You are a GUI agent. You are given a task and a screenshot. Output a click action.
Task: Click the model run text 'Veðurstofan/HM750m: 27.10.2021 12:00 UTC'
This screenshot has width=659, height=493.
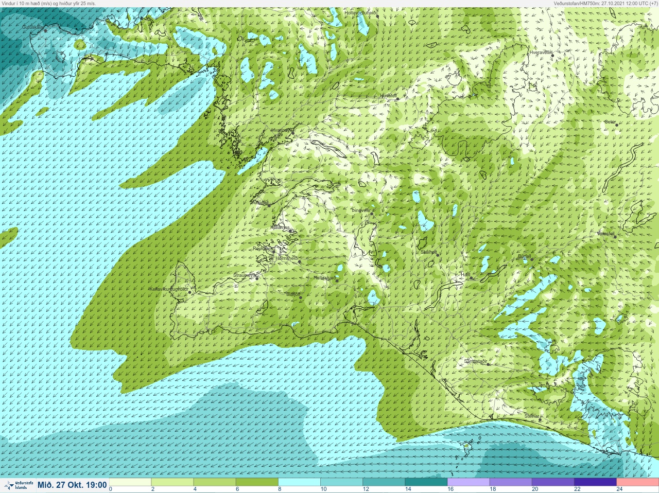coord(600,3)
